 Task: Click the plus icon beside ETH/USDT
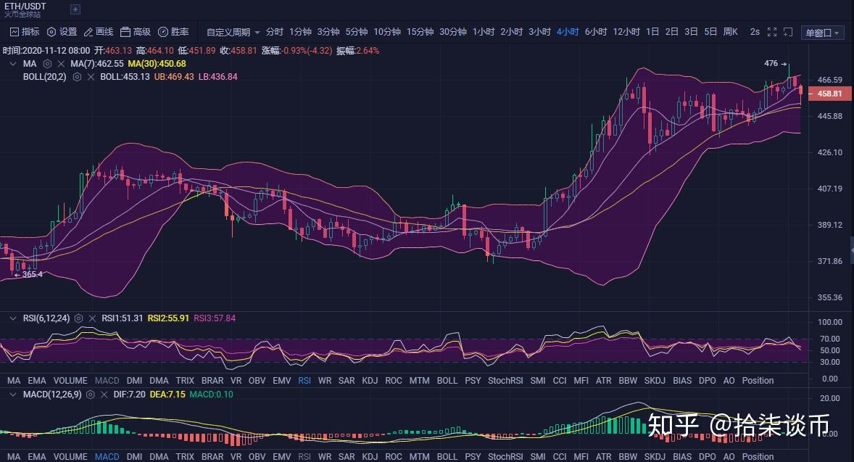click(75, 9)
